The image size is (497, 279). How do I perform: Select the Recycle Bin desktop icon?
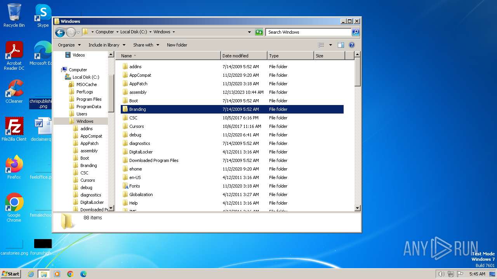14,15
